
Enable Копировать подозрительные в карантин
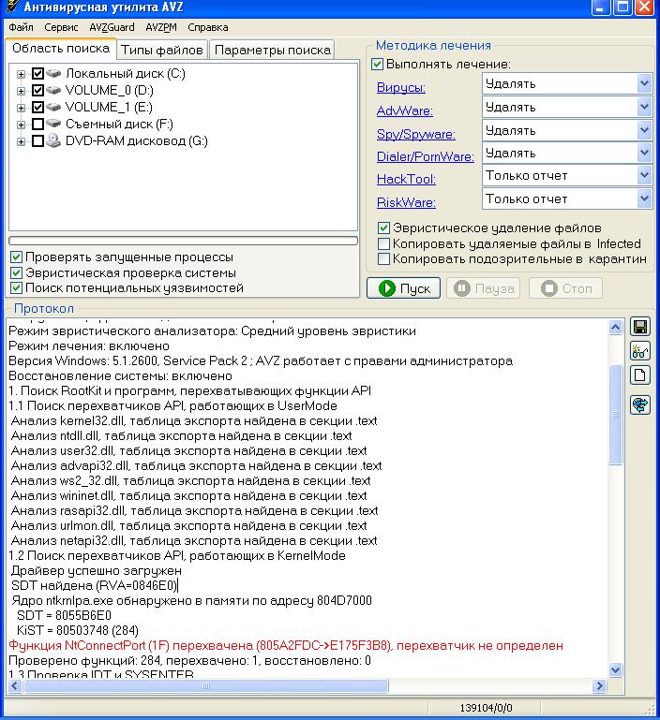coord(383,258)
